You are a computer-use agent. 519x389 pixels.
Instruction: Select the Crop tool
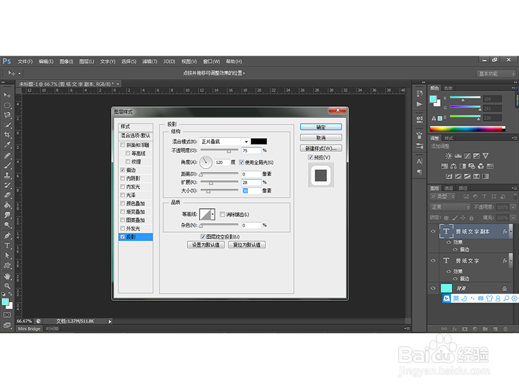point(7,135)
